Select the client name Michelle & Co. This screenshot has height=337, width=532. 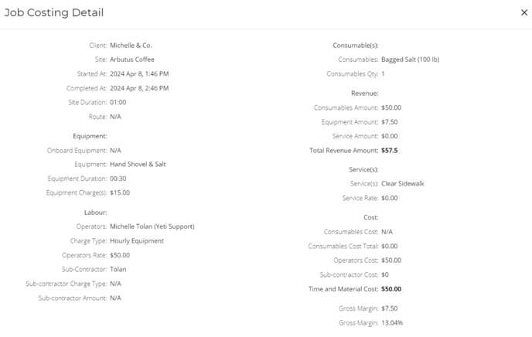131,46
